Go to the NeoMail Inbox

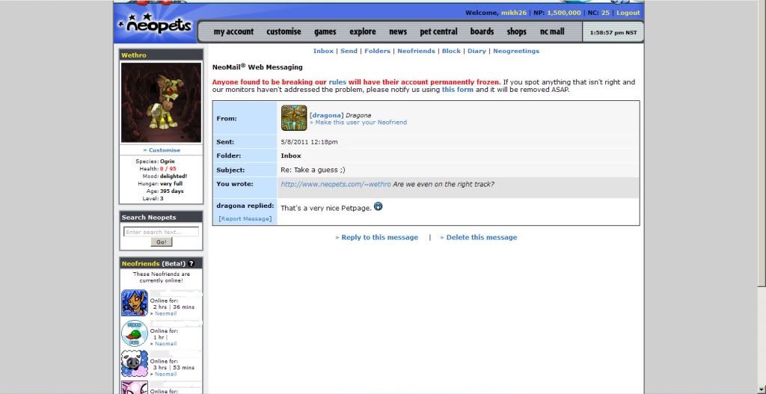pos(323,51)
